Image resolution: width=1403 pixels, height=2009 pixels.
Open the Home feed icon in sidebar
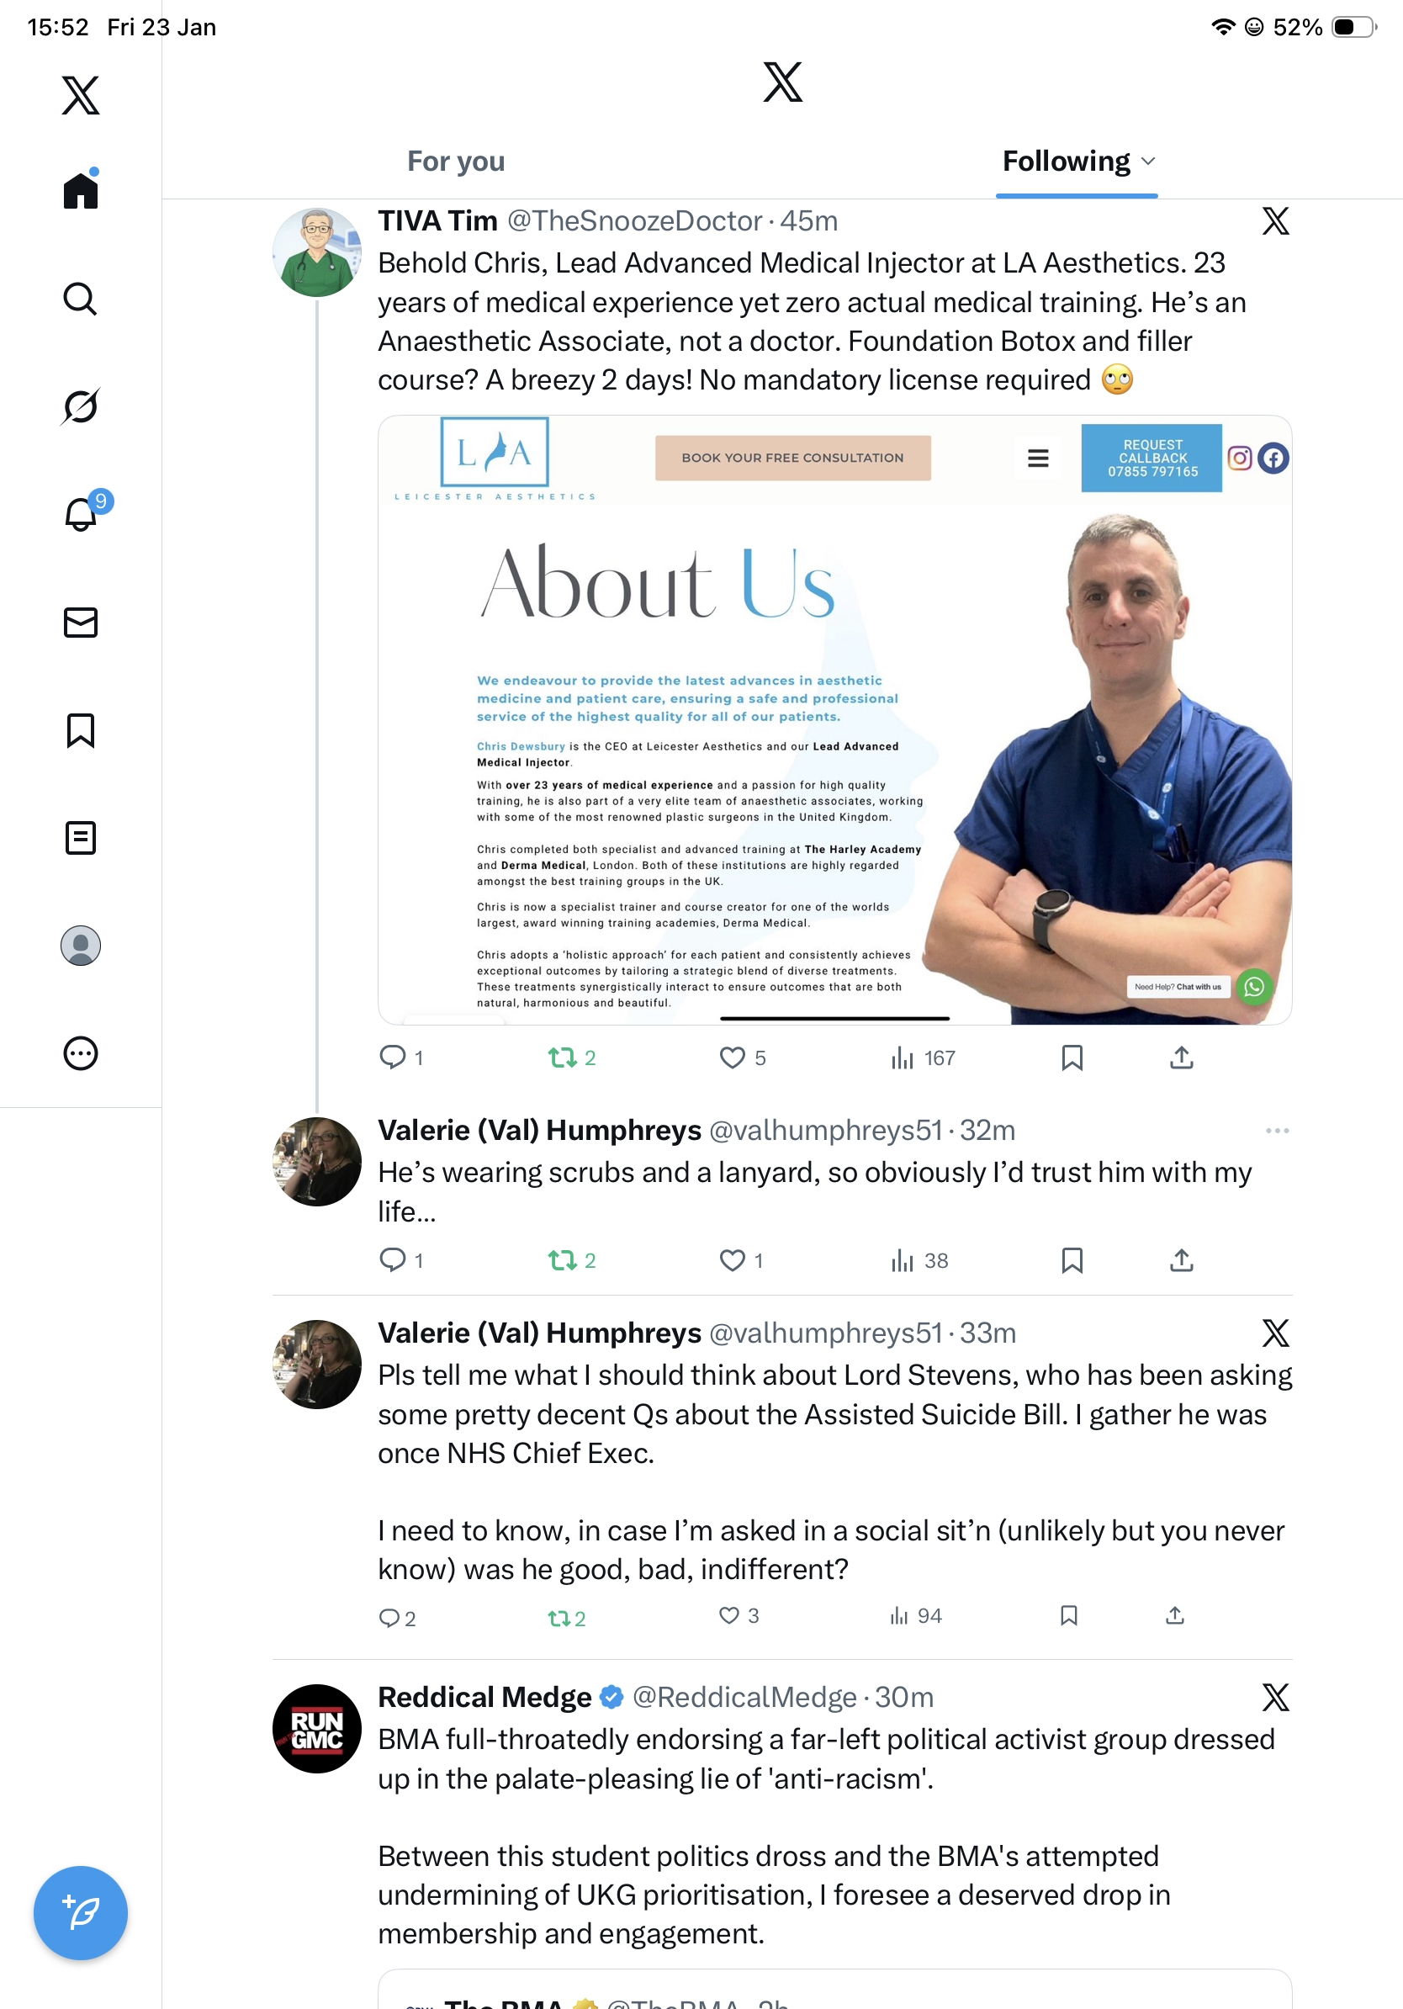pyautogui.click(x=81, y=189)
